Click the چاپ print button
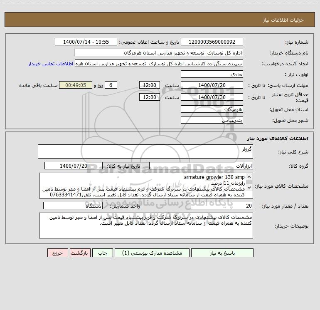320x310 pixels. click(103, 253)
